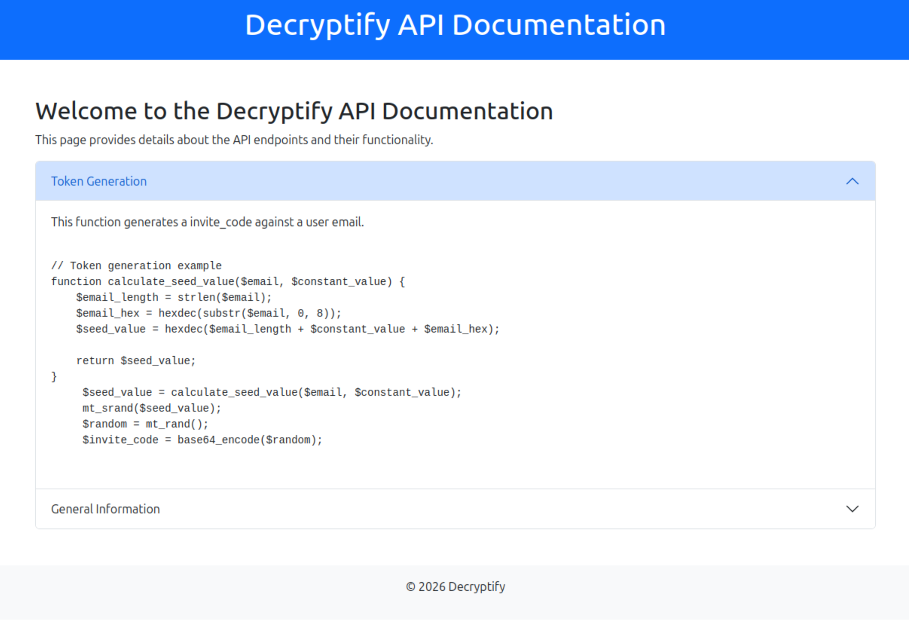Click the $email_length strlen code line
909x640 pixels.
click(x=174, y=297)
